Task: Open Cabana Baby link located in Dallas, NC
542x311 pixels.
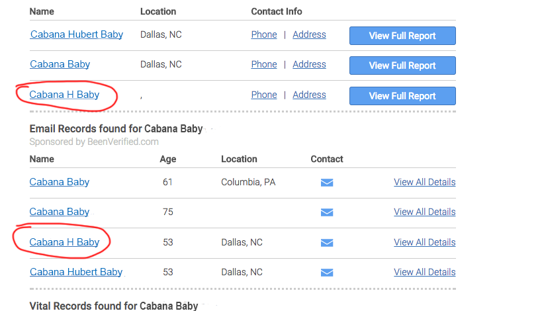Action: pos(60,64)
